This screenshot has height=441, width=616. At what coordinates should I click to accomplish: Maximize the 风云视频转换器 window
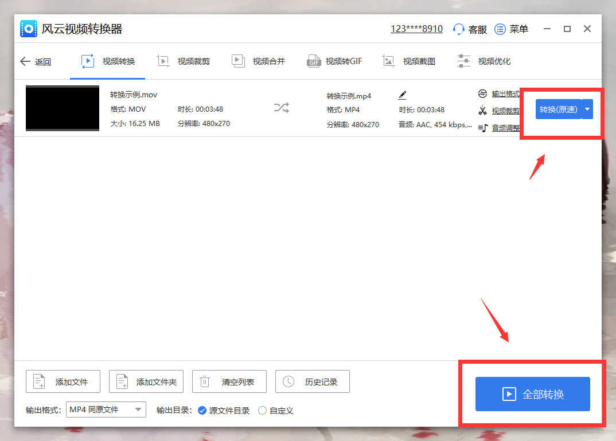(x=567, y=29)
